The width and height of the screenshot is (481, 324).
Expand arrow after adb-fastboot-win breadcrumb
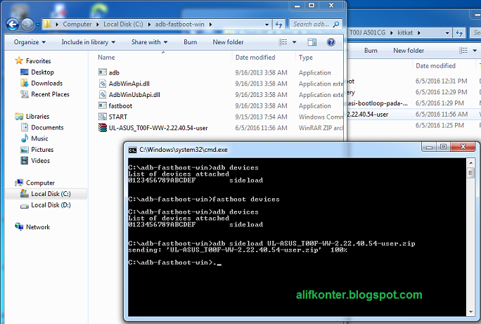click(210, 24)
